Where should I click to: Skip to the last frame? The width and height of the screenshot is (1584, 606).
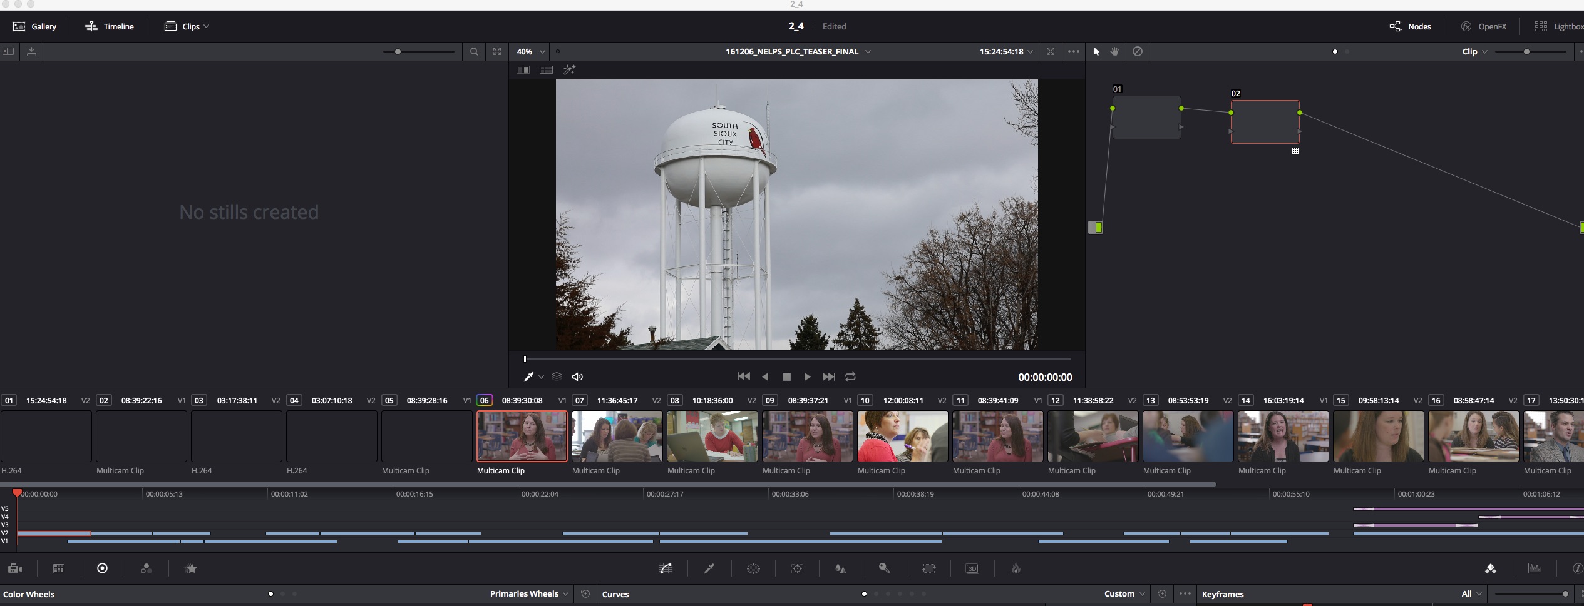point(829,376)
